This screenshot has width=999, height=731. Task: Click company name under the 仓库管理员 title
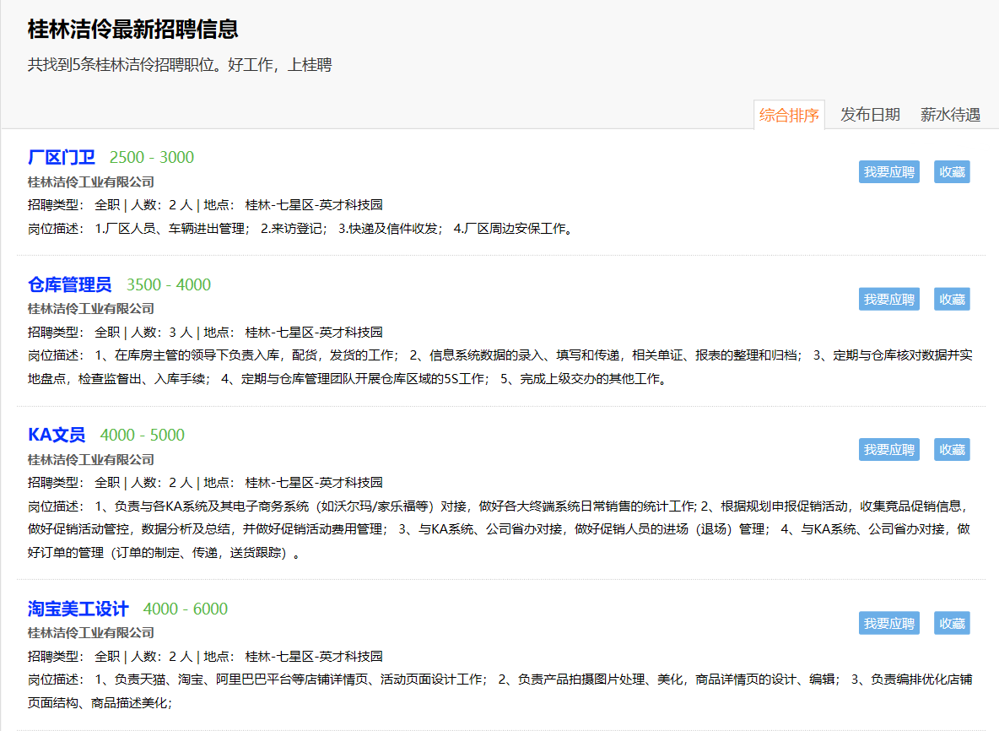91,308
